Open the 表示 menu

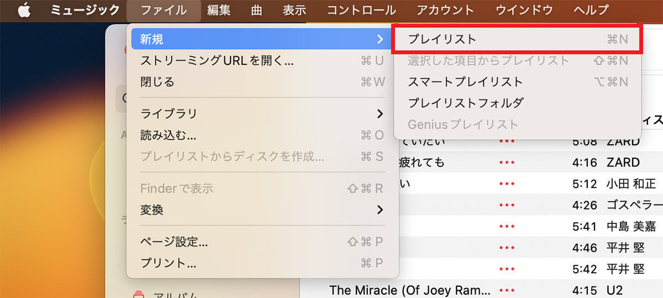click(294, 10)
